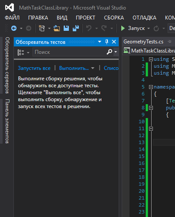Click the Navigate Backward arrow icon
Screen dimensions: 175x217
pyautogui.click(x=14, y=28)
